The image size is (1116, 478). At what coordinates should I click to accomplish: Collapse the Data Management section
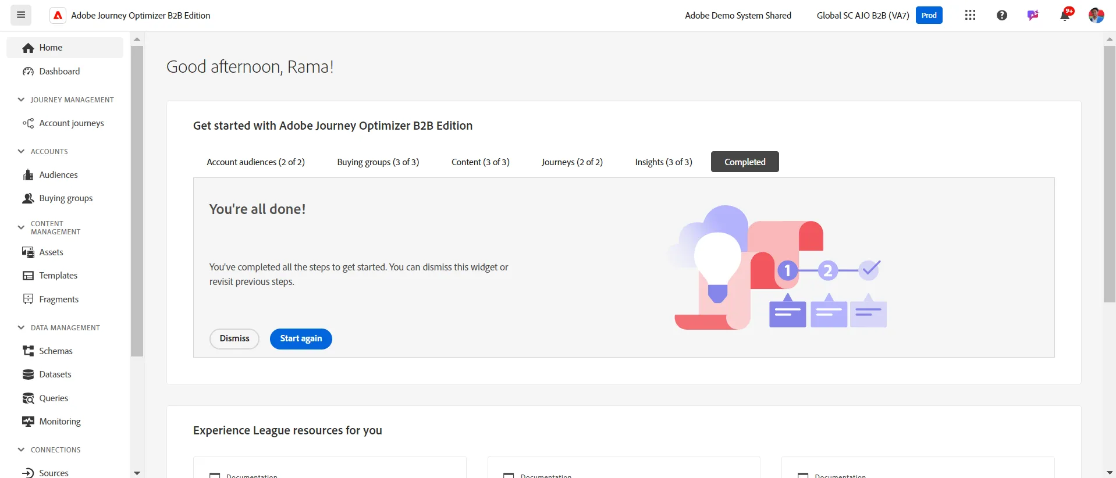(21, 327)
